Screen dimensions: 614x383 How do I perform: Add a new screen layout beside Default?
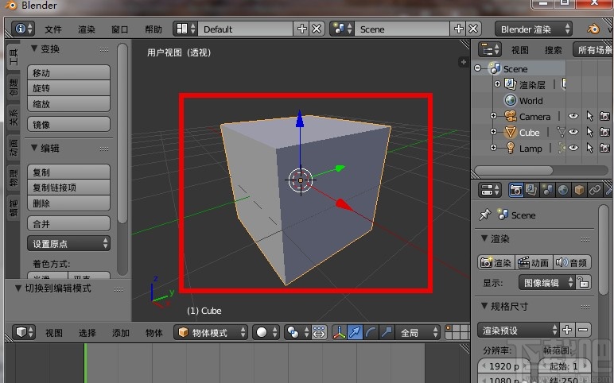click(x=302, y=29)
